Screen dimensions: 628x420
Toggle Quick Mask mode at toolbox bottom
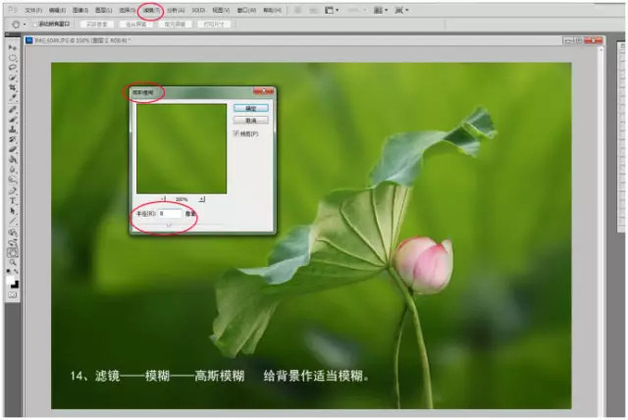click(13, 295)
